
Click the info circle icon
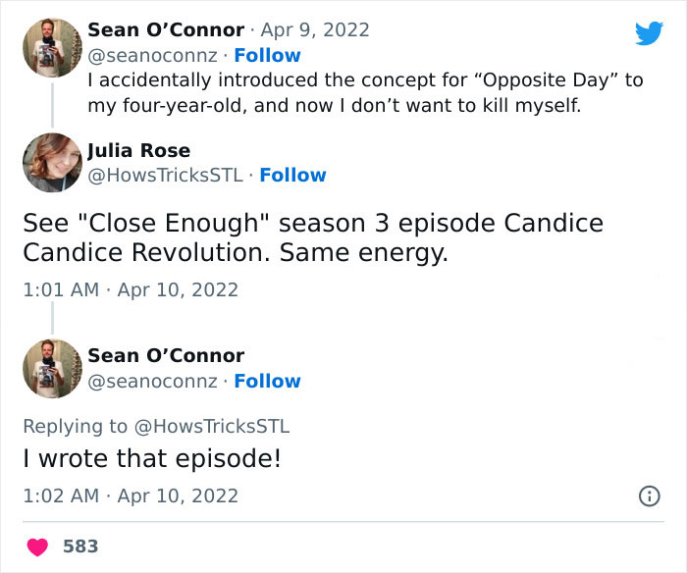[648, 496]
